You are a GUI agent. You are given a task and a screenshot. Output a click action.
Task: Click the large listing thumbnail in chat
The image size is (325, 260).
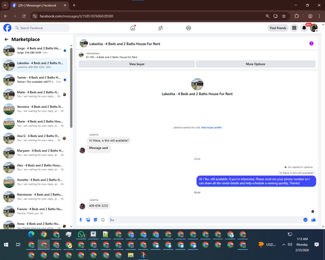[197, 84]
